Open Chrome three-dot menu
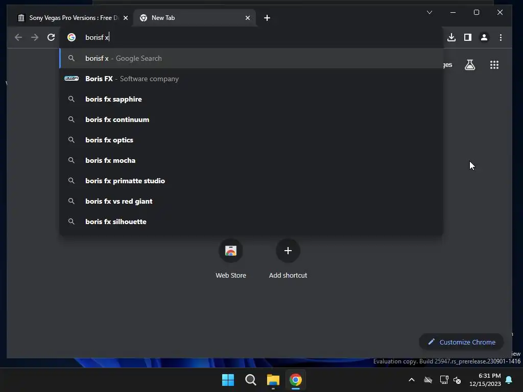Screen dimensions: 523x392 tap(501, 37)
